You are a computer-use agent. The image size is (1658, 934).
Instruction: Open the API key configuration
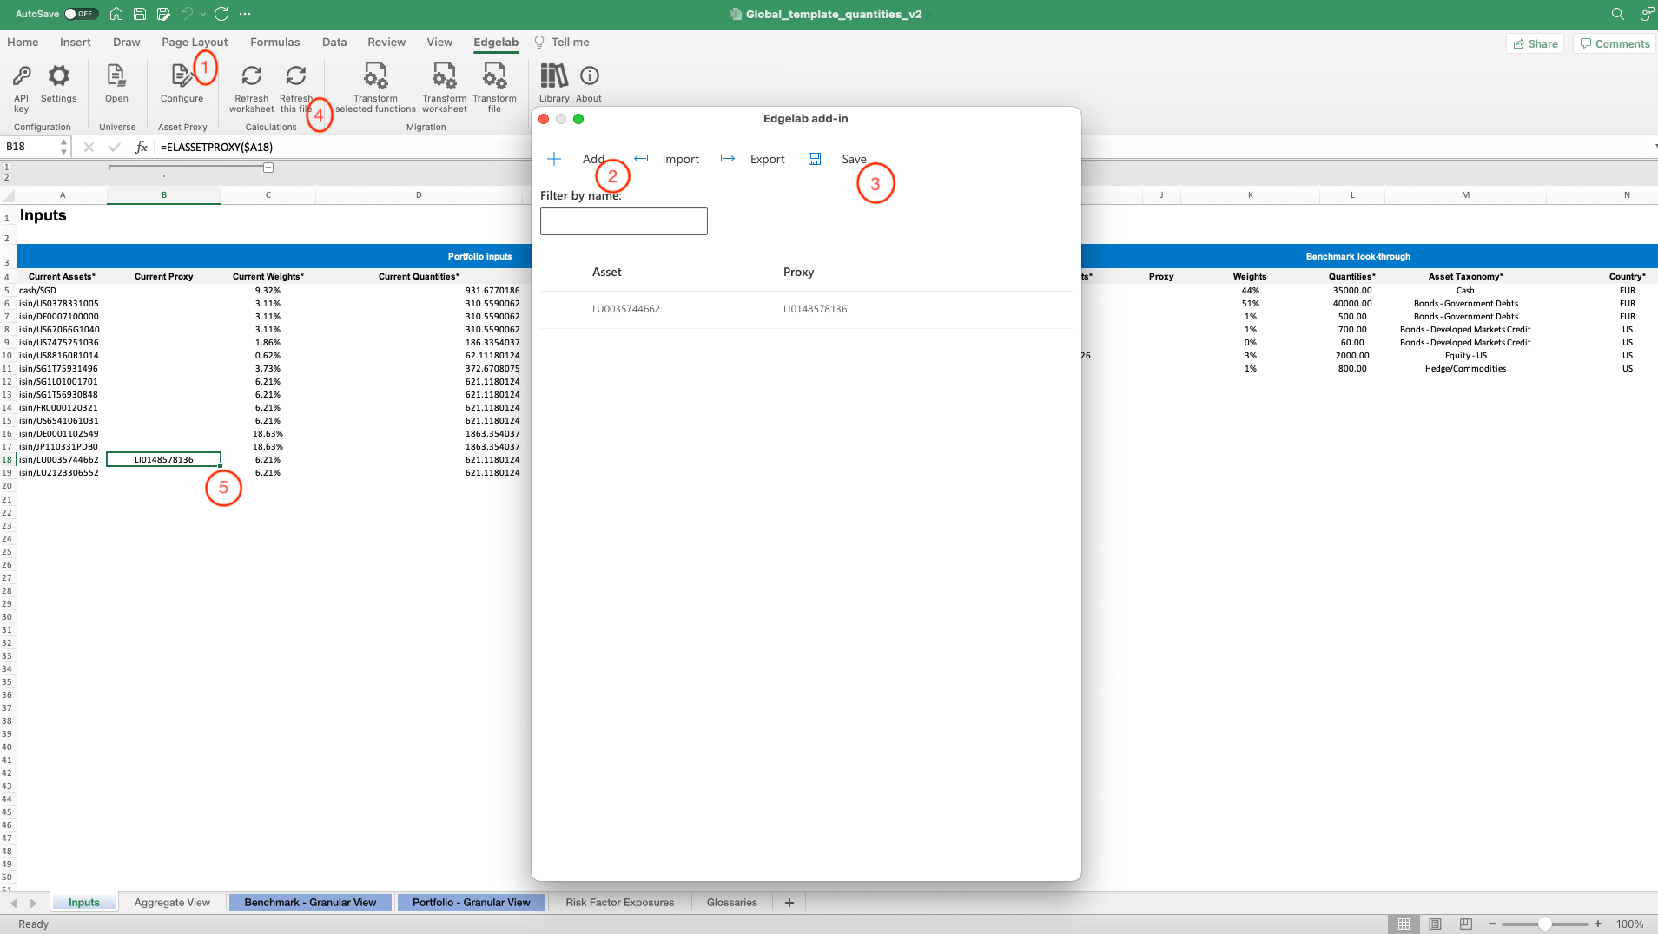(21, 88)
